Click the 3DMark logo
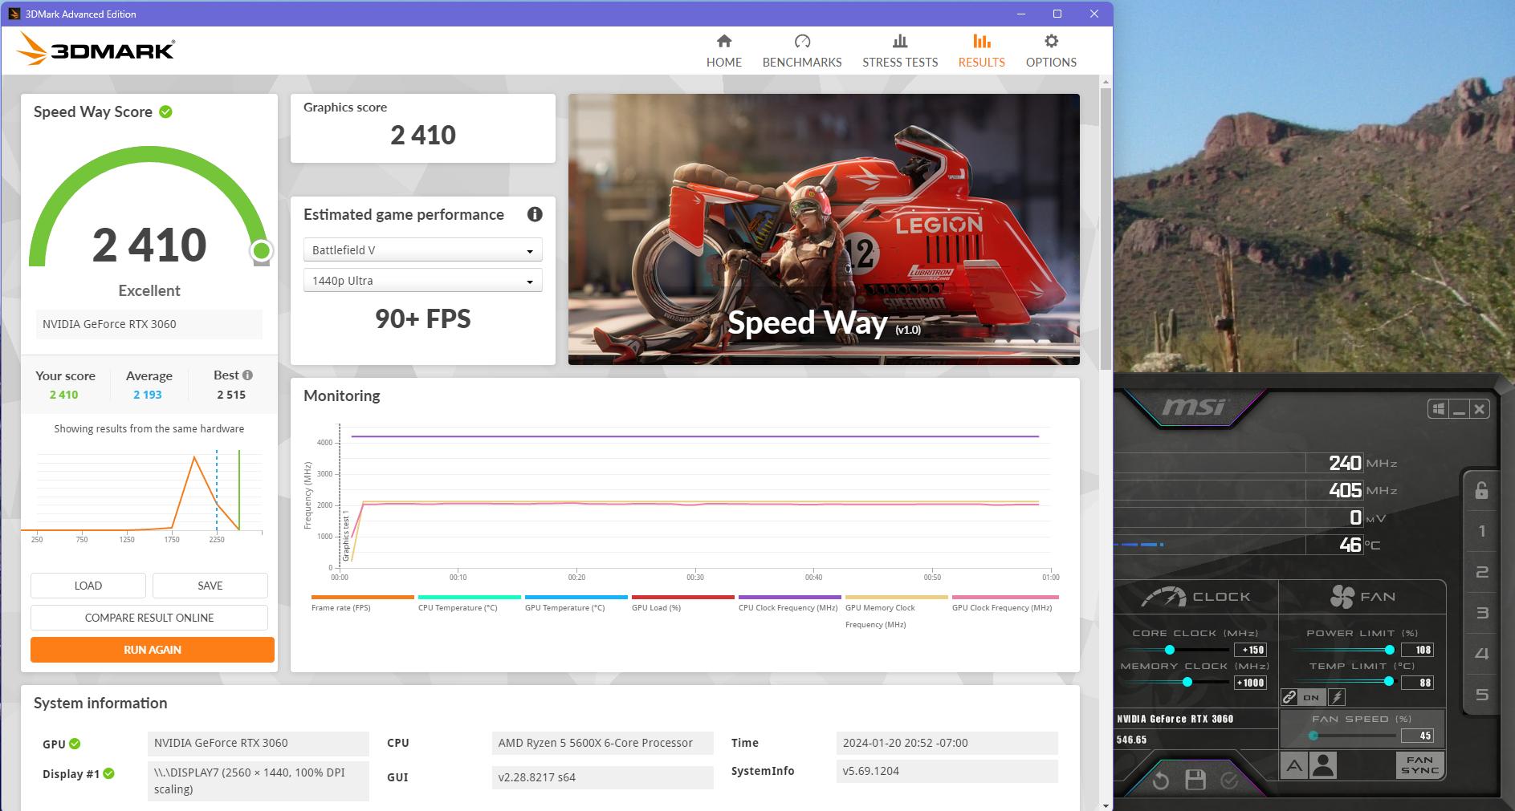The image size is (1515, 811). click(x=96, y=50)
